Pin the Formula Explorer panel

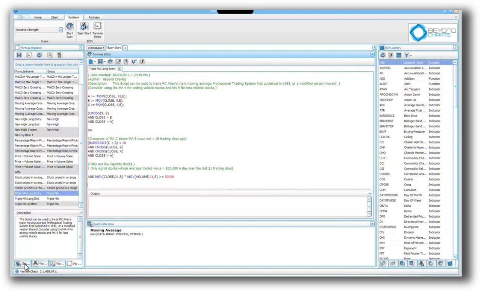[81, 48]
